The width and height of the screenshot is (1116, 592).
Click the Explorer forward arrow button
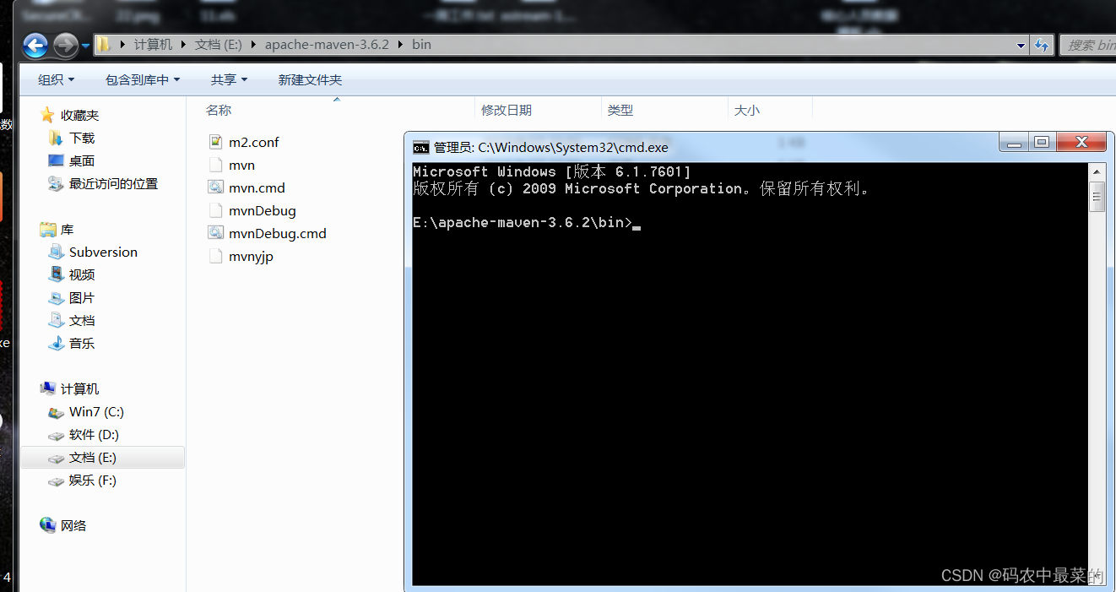tap(65, 45)
